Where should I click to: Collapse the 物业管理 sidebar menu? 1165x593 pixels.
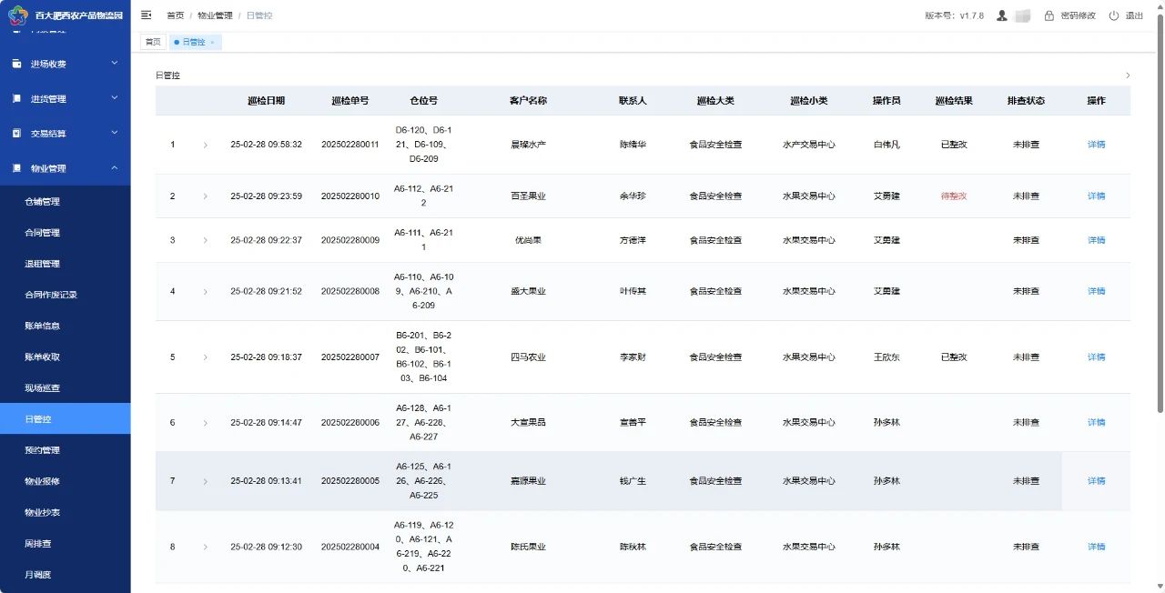[114, 167]
